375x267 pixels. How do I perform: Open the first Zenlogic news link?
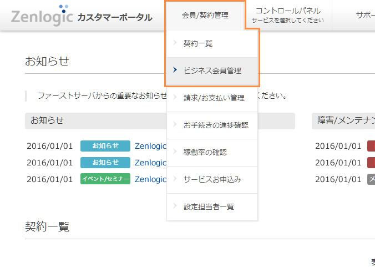click(x=150, y=147)
